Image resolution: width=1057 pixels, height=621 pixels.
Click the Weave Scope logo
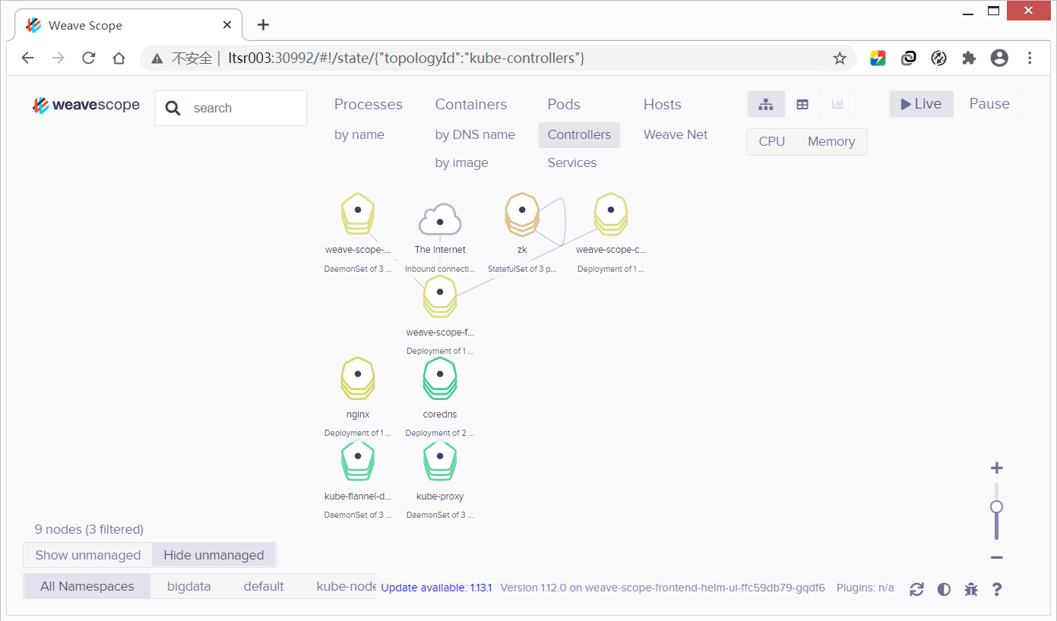(x=86, y=105)
